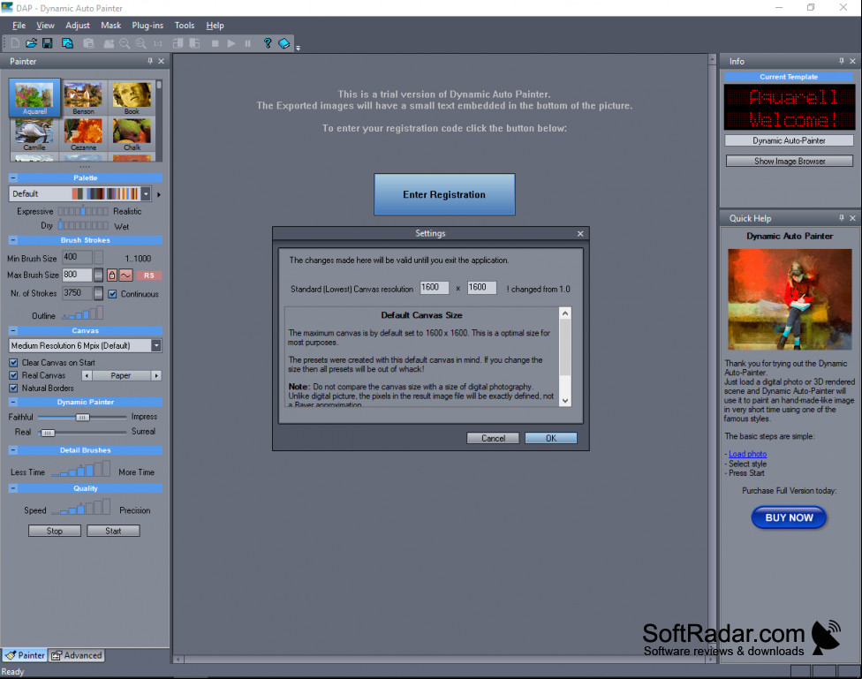Select next Paper canvas texture
The image size is (862, 679).
(x=156, y=375)
